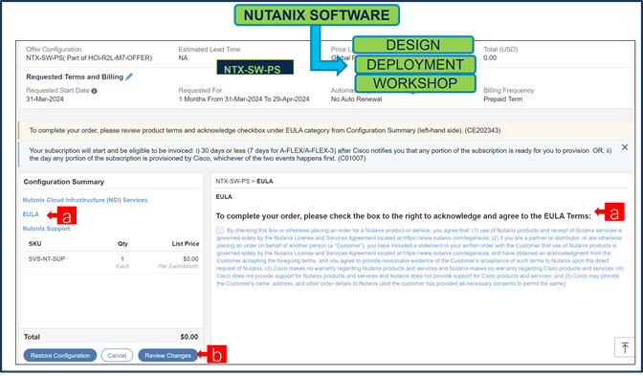Open the Nutanix Support category link
Viewport: 643px width, 376px height.
[46, 229]
